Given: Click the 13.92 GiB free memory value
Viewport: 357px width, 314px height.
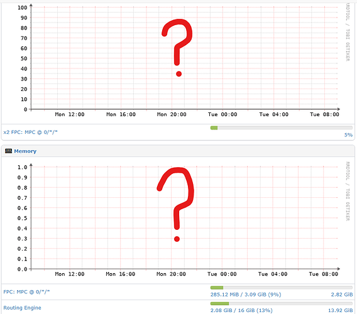Looking at the screenshot, I should pyautogui.click(x=341, y=310).
